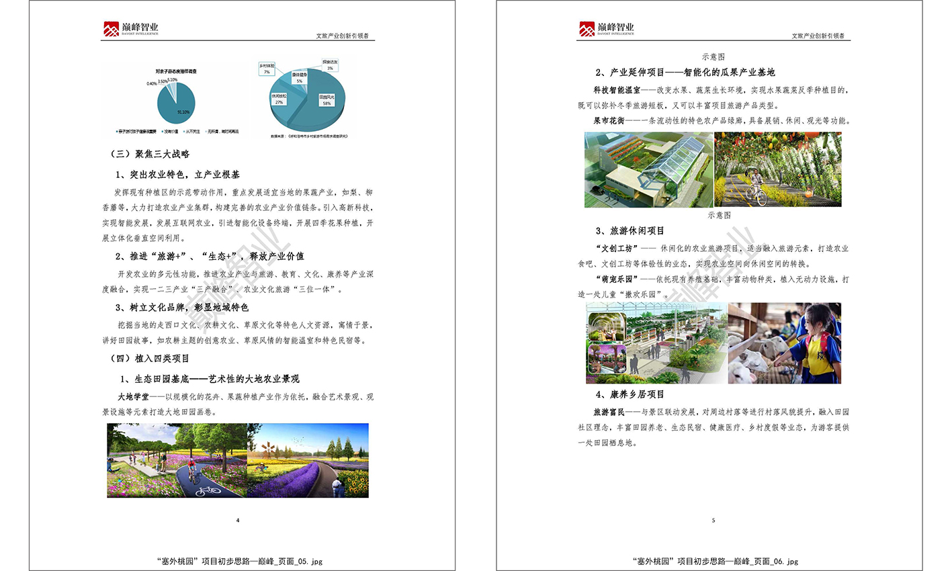The image size is (952, 571).
Task: Select the glass greenhouse building rendering
Action: tap(648, 169)
